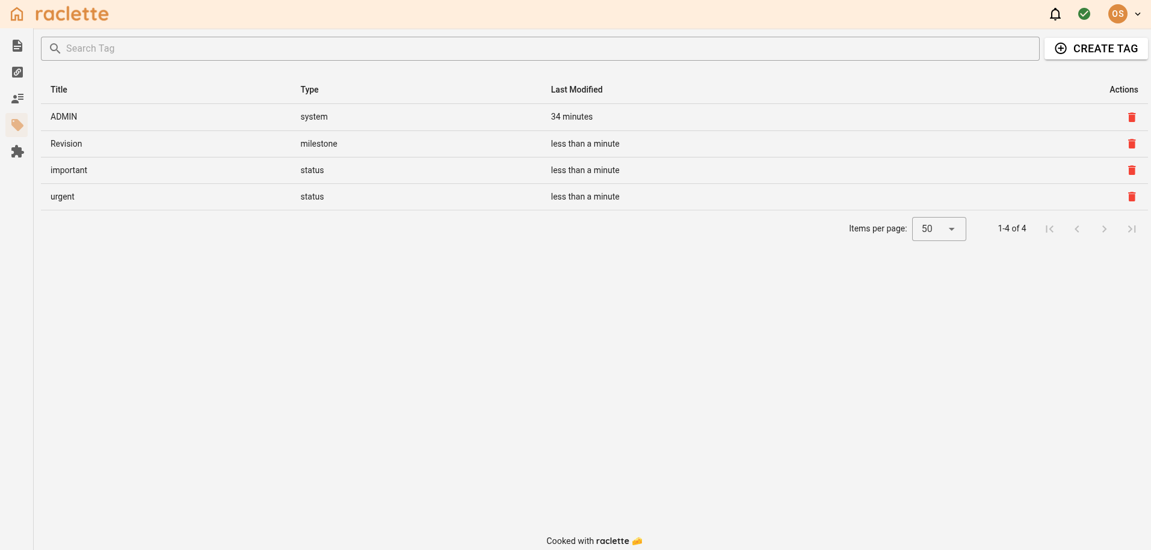The image size is (1151, 550).
Task: Delete the Revision tag
Action: (1131, 144)
